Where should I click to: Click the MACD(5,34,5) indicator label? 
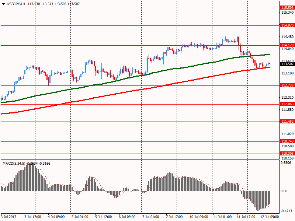[14, 164]
